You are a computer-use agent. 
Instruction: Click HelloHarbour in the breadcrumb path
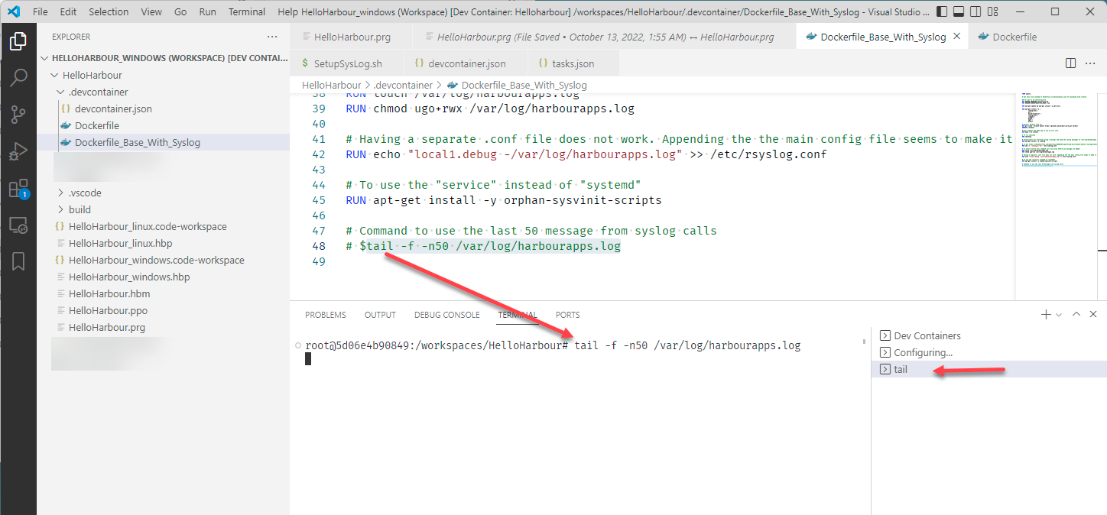(331, 85)
